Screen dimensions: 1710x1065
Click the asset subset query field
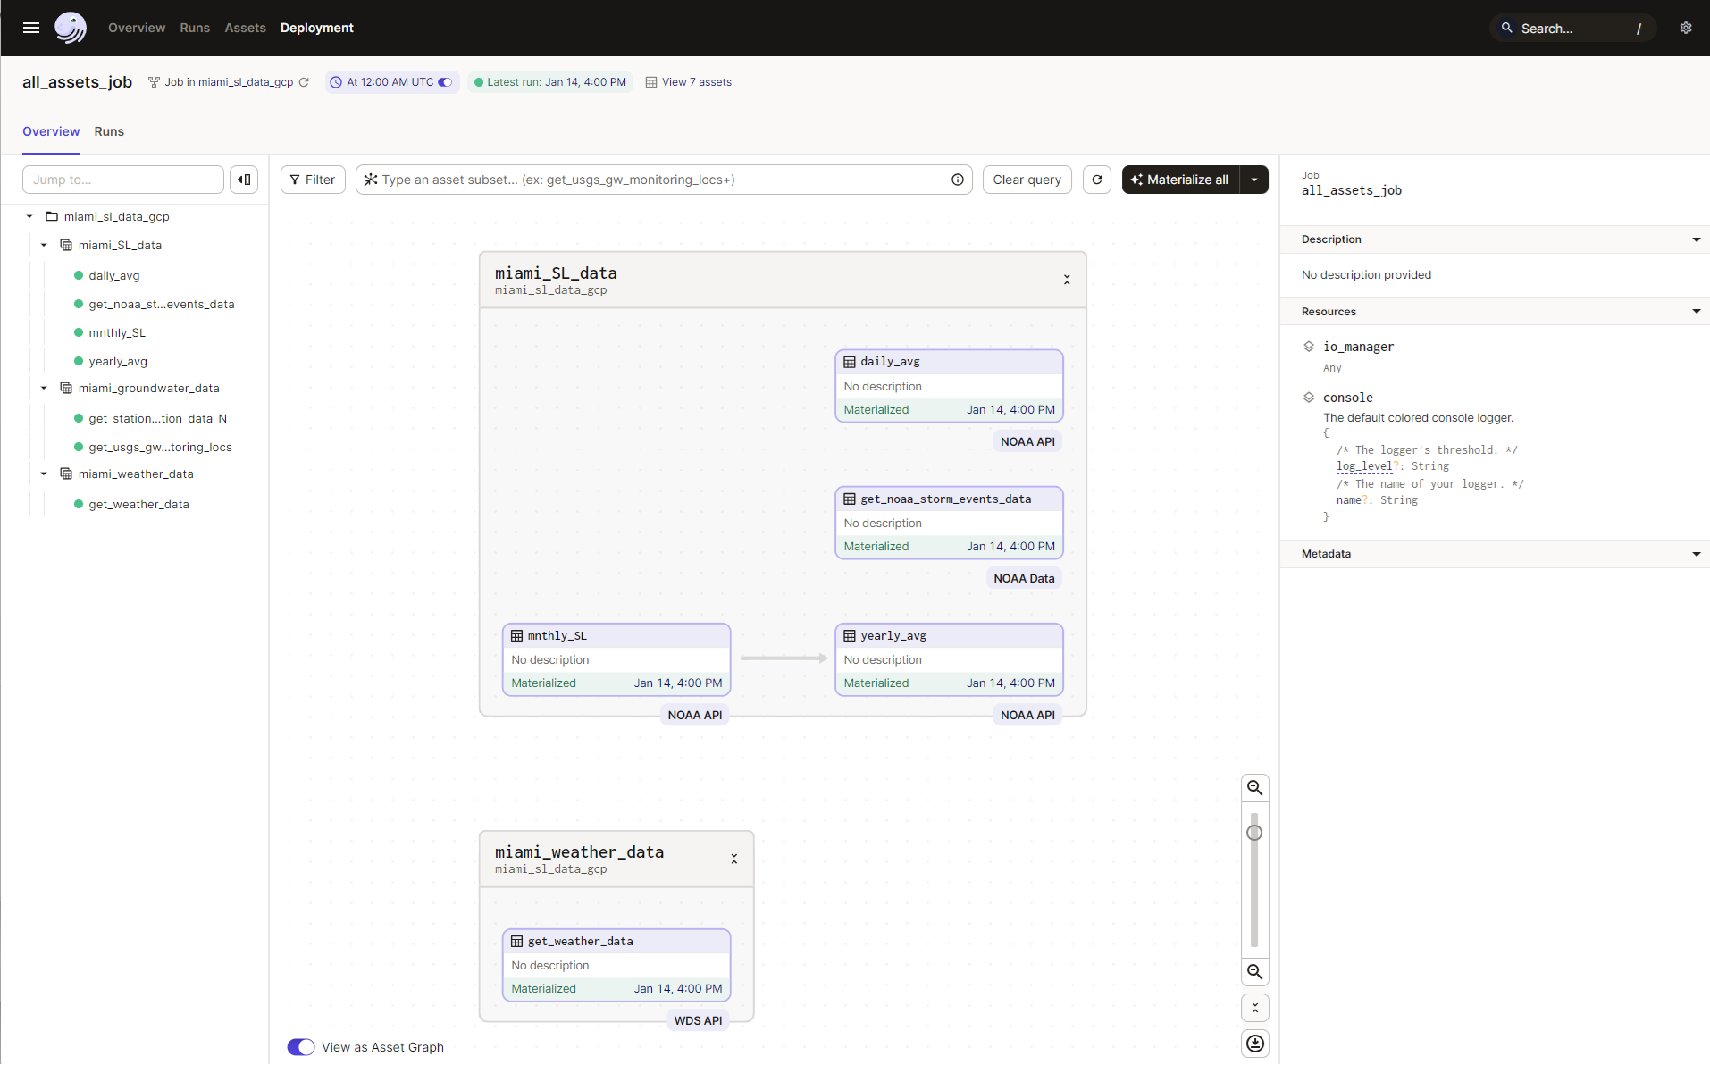664,180
